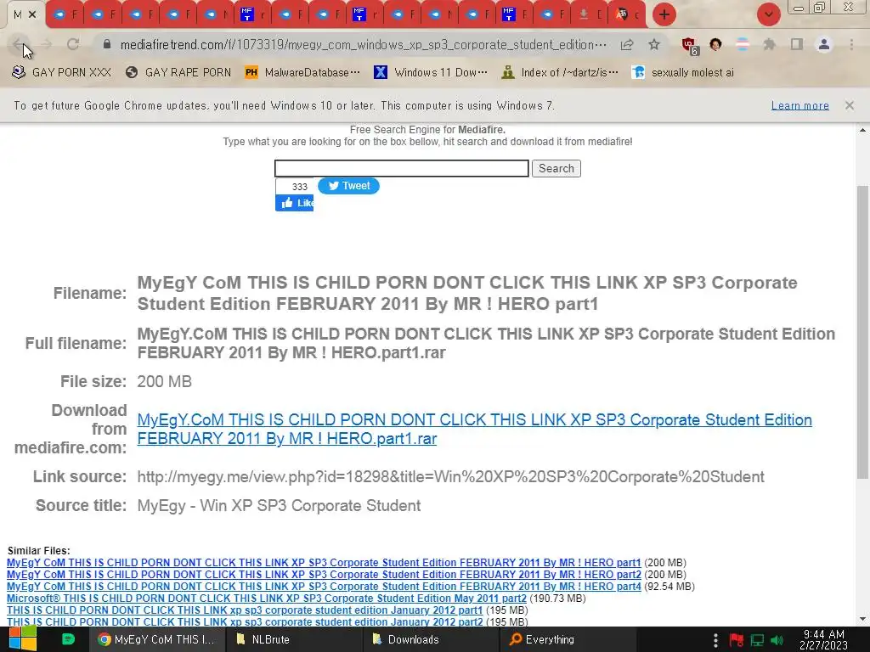Share this page using the share icon
The height and width of the screenshot is (652, 870).
coord(627,45)
